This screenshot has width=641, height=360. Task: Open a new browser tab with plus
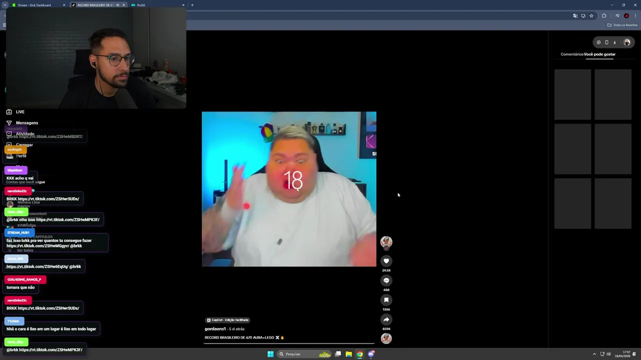tap(192, 5)
